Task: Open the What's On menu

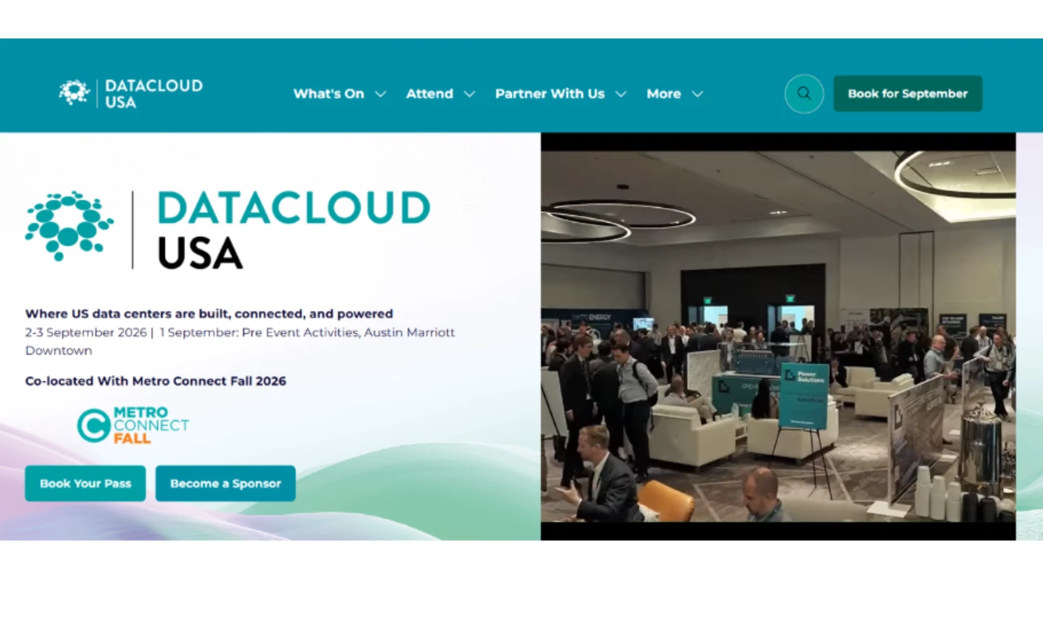Action: point(328,94)
